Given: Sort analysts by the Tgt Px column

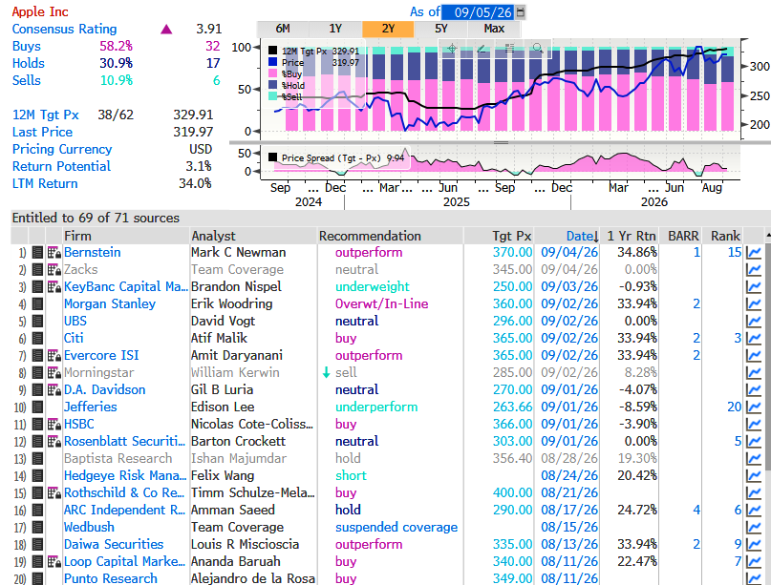Looking at the screenshot, I should [x=512, y=237].
